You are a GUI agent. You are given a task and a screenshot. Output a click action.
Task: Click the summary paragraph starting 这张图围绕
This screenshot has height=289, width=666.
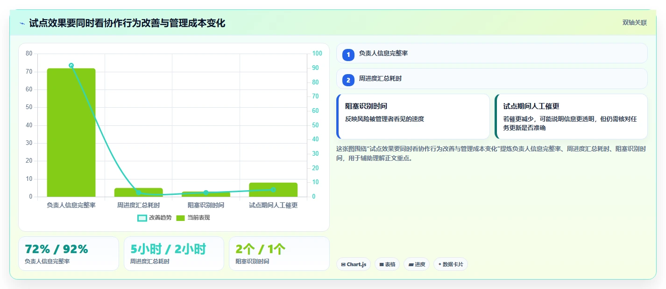[491, 153]
